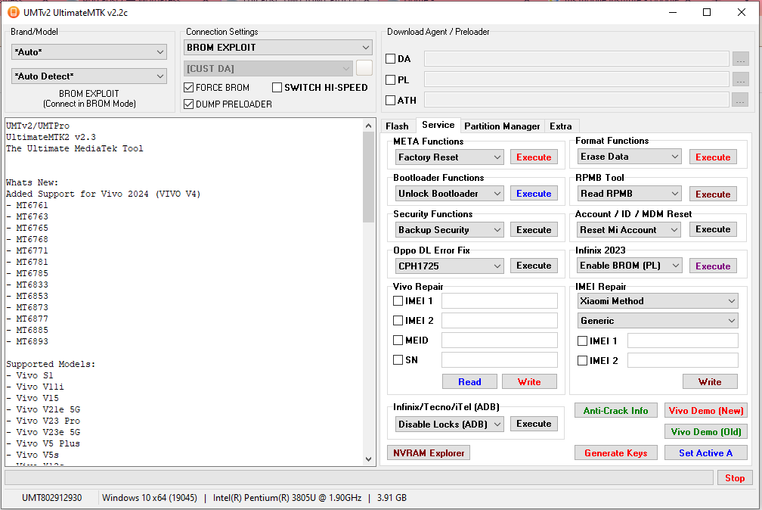Click the UMTv2 app icon in title bar

click(13, 12)
